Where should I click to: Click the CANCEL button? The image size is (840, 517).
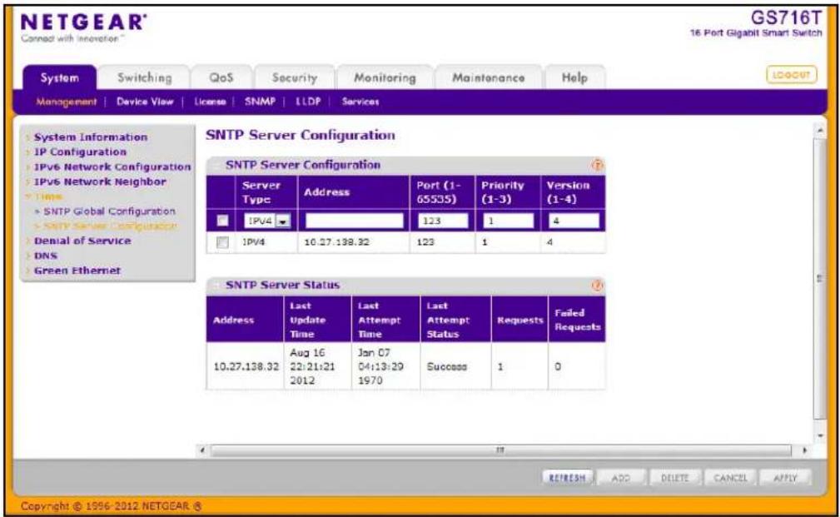tap(729, 477)
